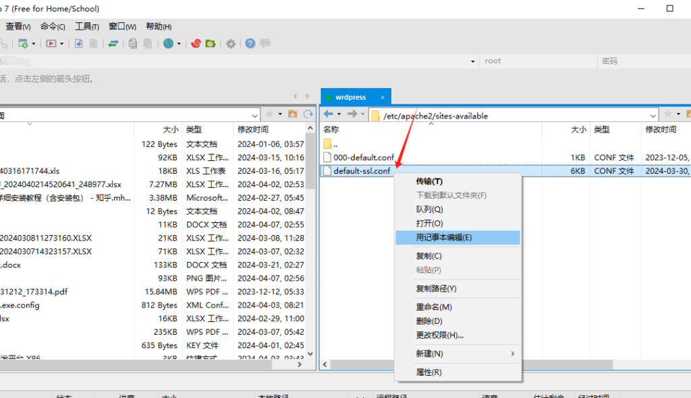691x398 pixels.
Task: Open the 窗口(W) menu
Action: coord(123,26)
